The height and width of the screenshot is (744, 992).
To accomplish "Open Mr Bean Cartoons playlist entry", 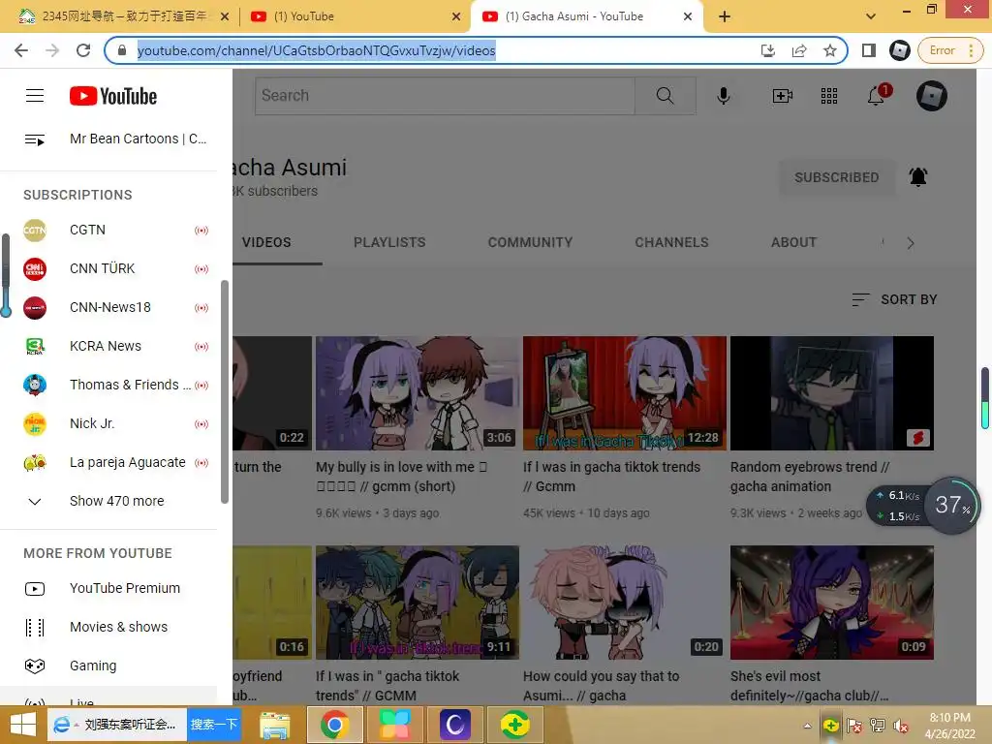I will tap(108, 139).
